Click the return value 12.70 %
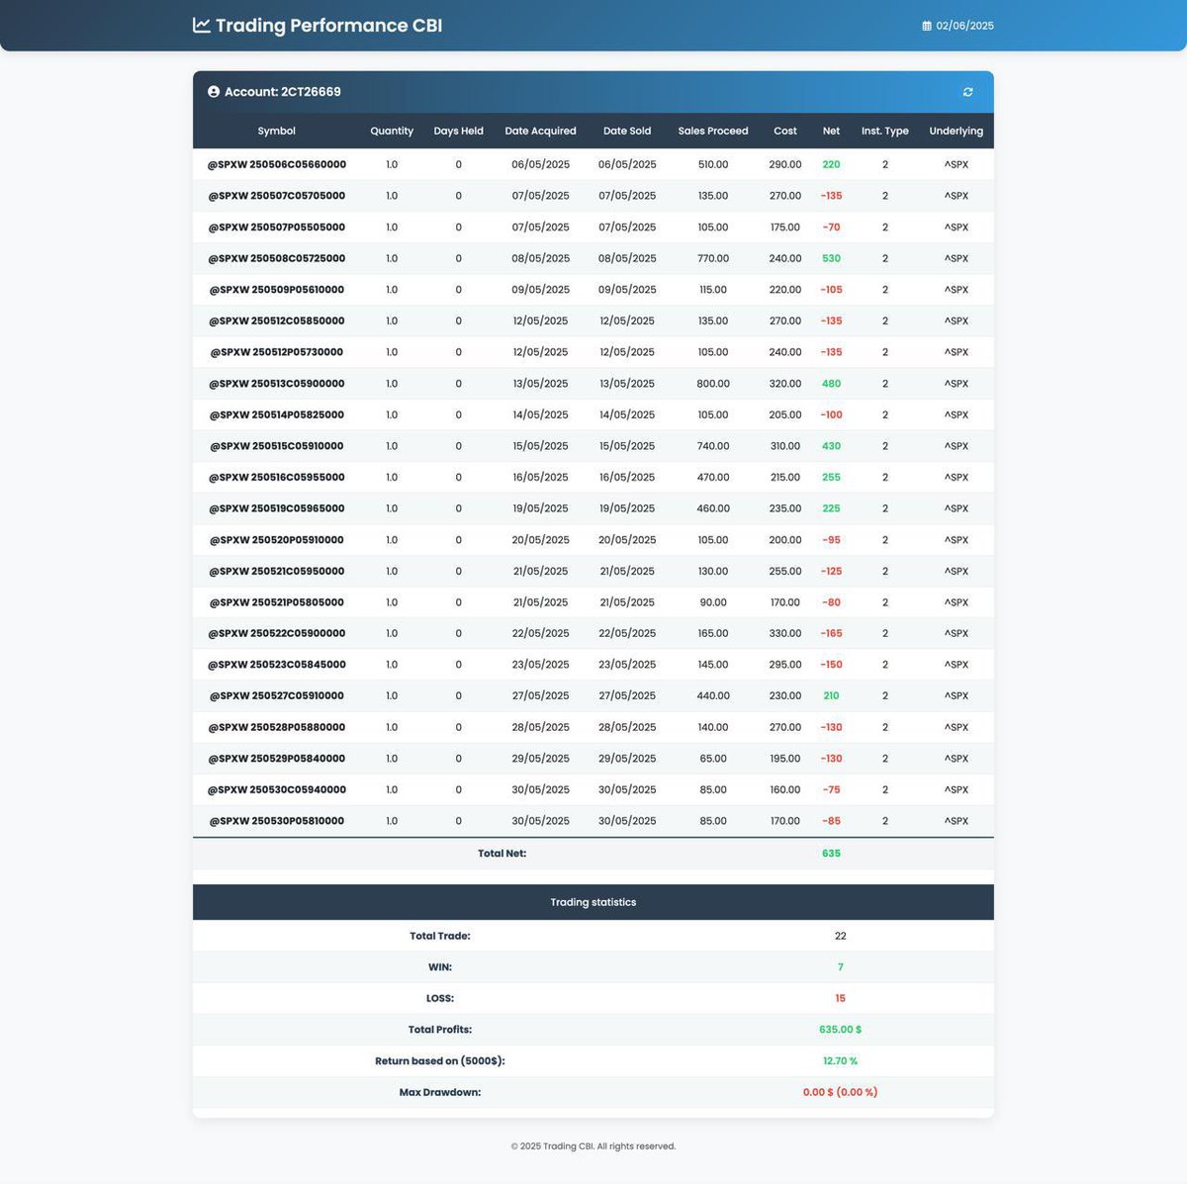The width and height of the screenshot is (1187, 1184). (840, 1060)
